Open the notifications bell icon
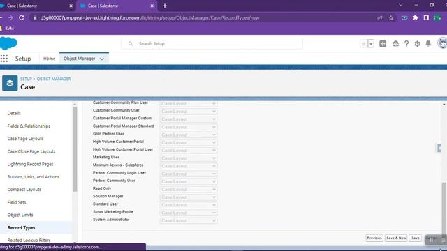 coord(428,43)
